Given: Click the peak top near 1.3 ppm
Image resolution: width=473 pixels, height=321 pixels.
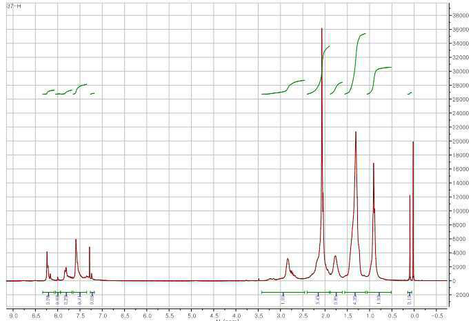Looking at the screenshot, I should (x=355, y=133).
